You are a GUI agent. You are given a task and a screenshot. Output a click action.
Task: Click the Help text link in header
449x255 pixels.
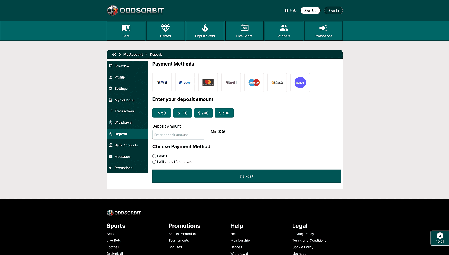click(293, 10)
